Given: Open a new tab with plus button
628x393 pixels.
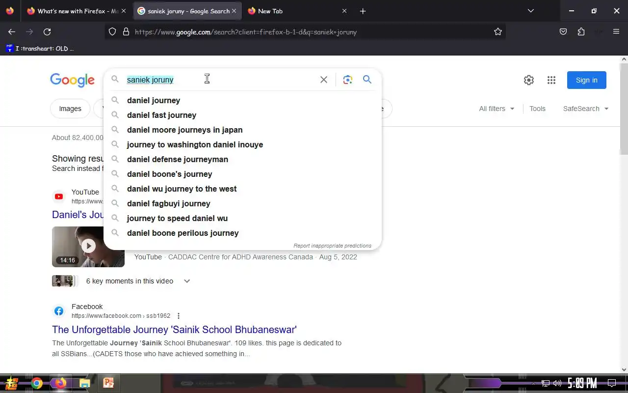Looking at the screenshot, I should [x=363, y=11].
